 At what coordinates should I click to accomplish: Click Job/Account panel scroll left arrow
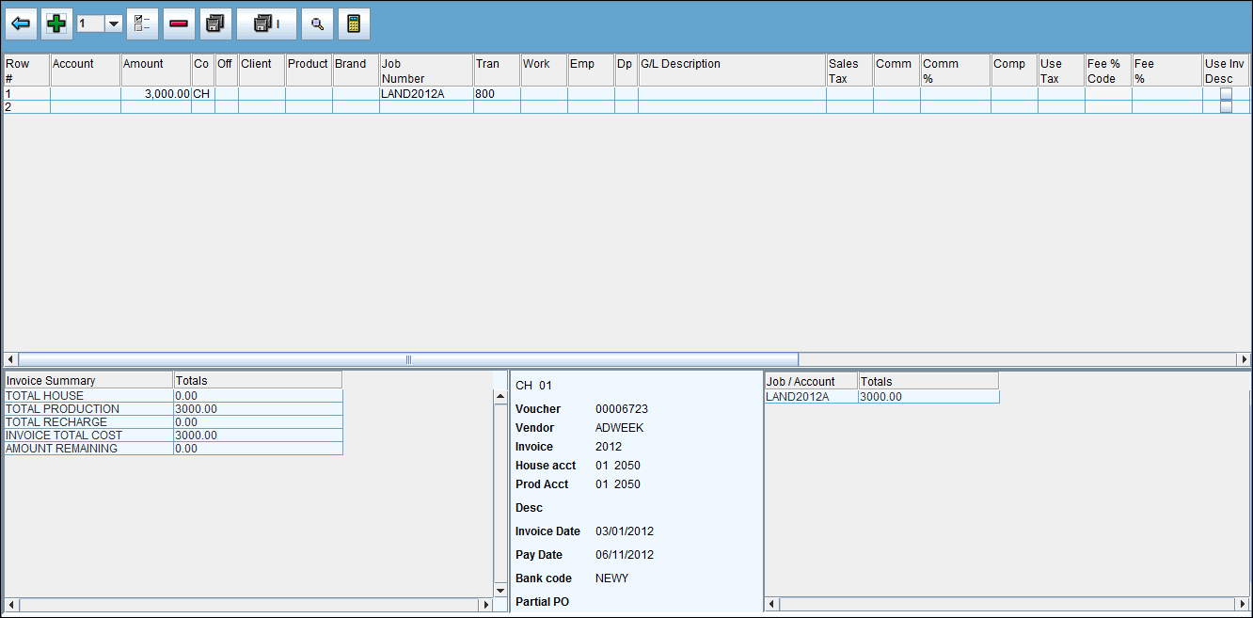(x=772, y=604)
